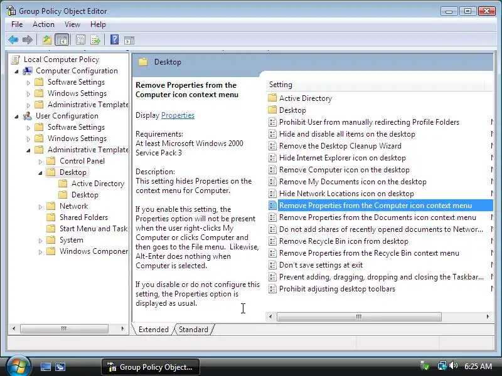
Task: Open the View menu
Action: tap(72, 24)
